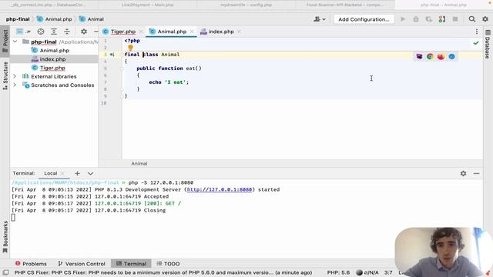Image resolution: width=493 pixels, height=277 pixels.
Task: Select Tiger.php in the project tree
Action: point(52,68)
